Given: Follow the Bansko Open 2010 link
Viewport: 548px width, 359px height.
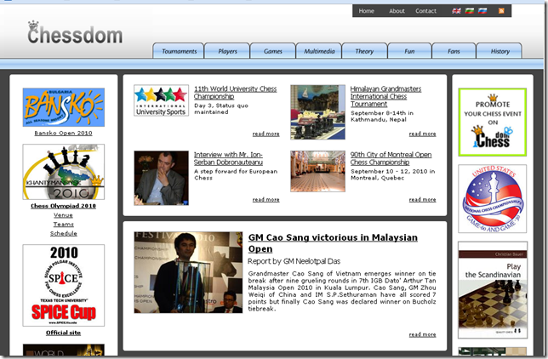Looking at the screenshot, I should [63, 134].
